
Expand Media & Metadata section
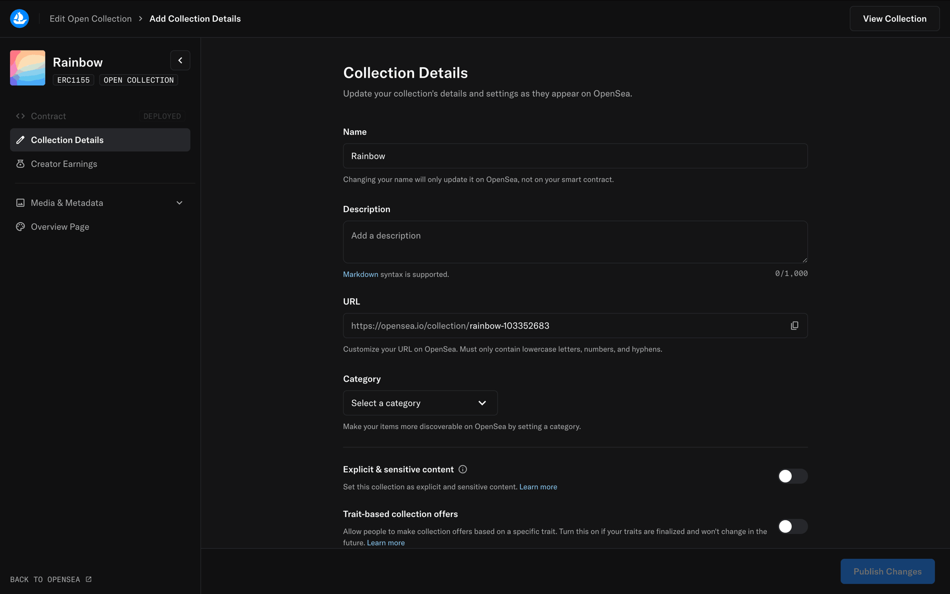pyautogui.click(x=100, y=203)
